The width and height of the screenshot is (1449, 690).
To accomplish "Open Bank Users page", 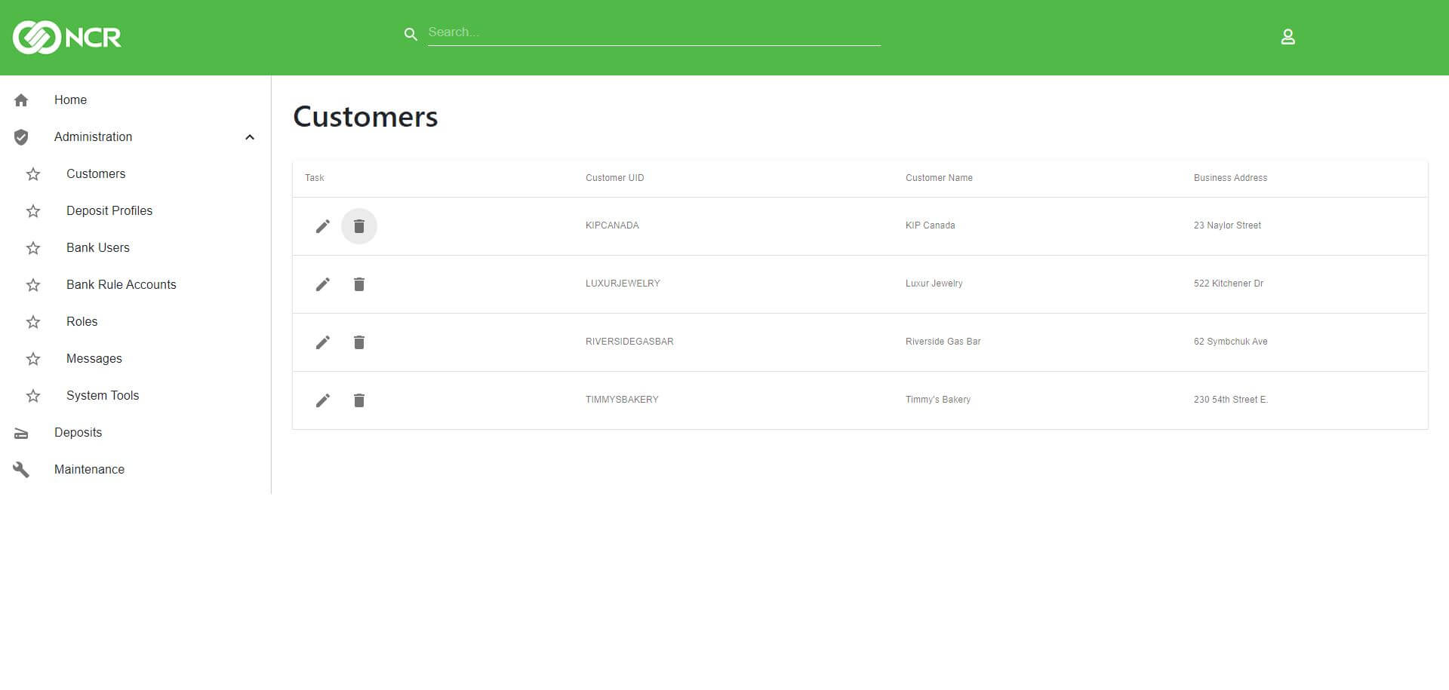I will [x=98, y=247].
